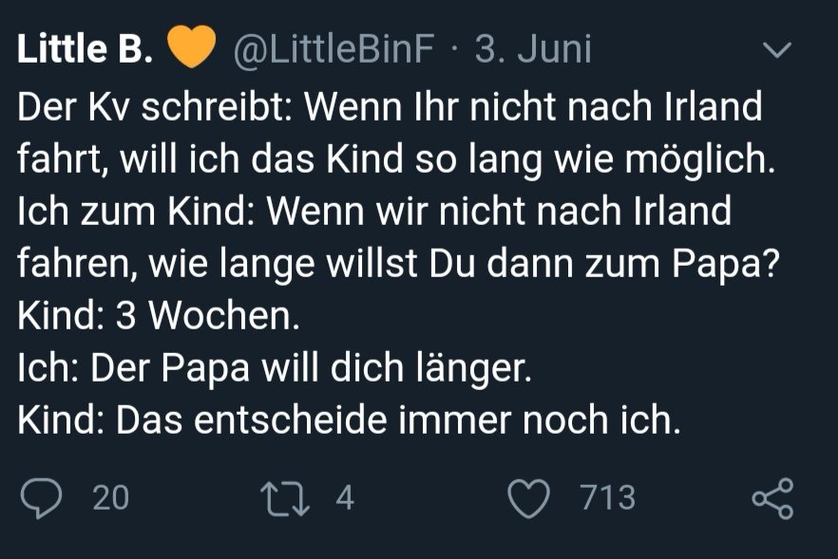
Task: Click the line 'Kind: Das entscheide immer noch ich.'
Action: click(x=350, y=419)
